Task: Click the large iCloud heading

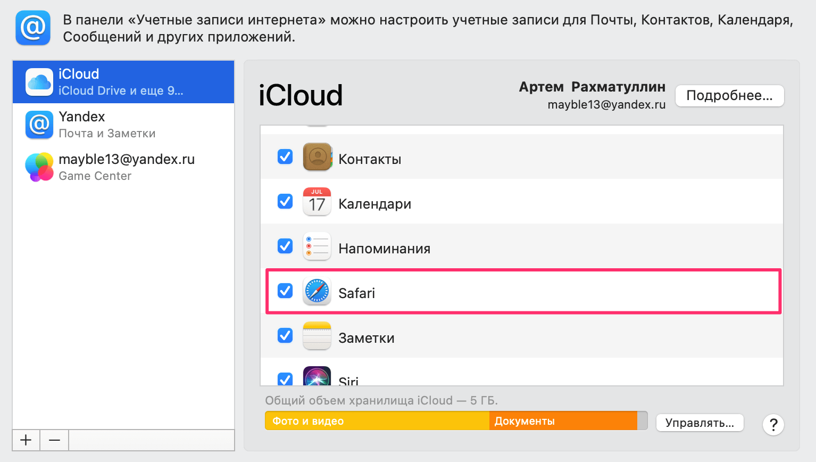Action: 301,95
